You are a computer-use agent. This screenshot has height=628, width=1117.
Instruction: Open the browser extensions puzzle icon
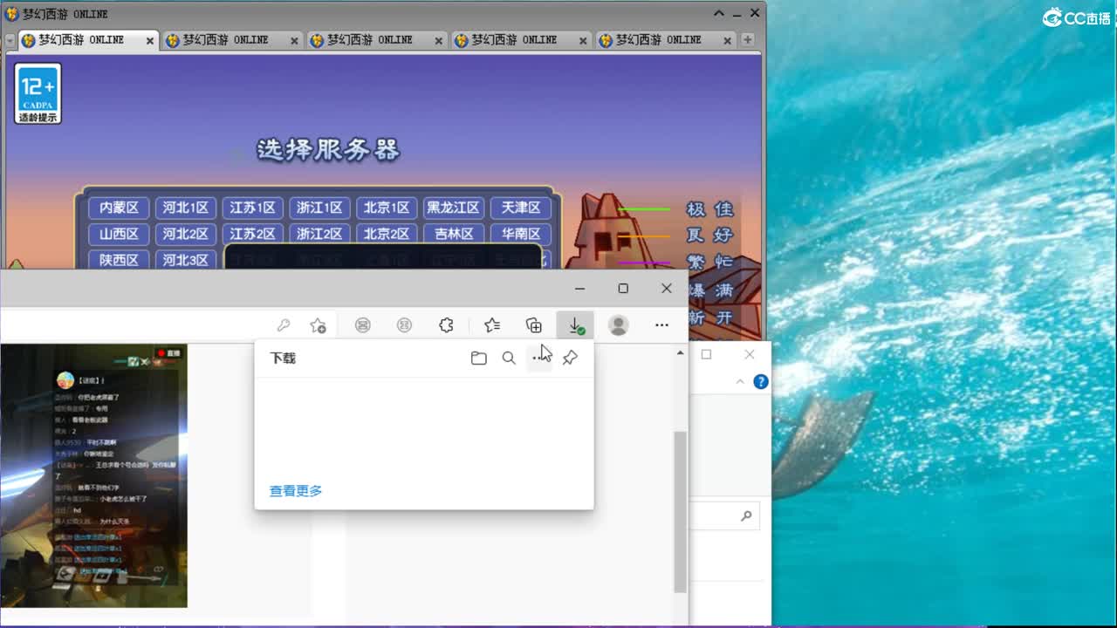pyautogui.click(x=446, y=325)
